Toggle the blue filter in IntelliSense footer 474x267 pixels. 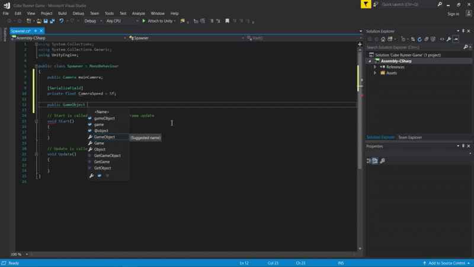click(100, 175)
